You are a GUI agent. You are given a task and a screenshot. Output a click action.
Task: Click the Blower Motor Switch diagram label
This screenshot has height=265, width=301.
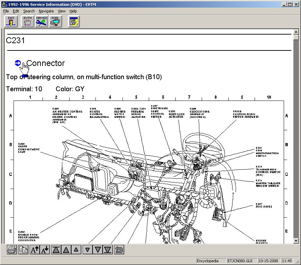tap(120, 113)
